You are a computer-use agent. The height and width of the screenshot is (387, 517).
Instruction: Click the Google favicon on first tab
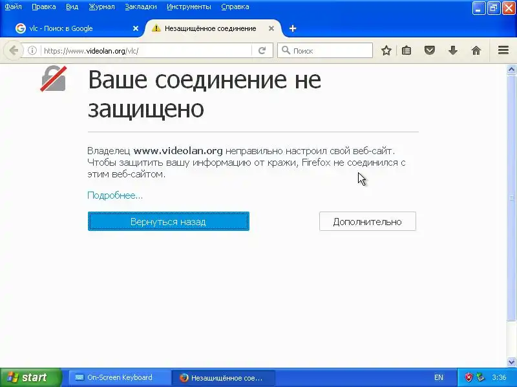(21, 28)
